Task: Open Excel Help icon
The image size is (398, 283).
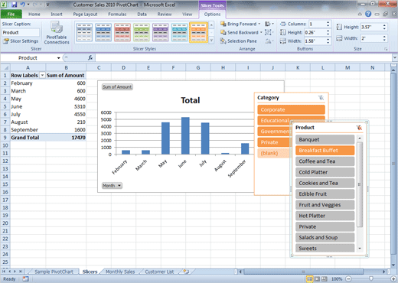Action: (368, 14)
